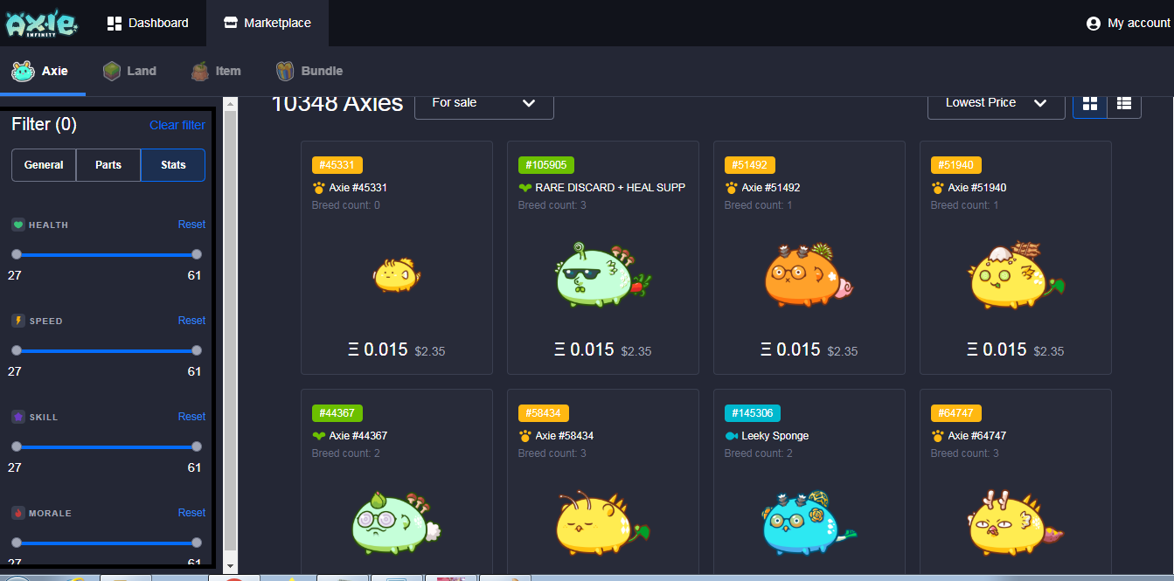1174x581 pixels.
Task: Click the #44367 ID badge
Action: click(x=337, y=413)
